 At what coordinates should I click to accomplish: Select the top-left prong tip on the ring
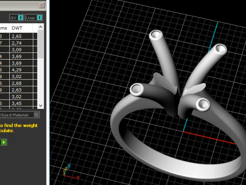pyautogui.click(x=156, y=35)
